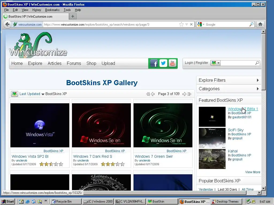Viewport: 274px width, 205px height.
Task: Click the gallery home icon beside Last Updated
Action: point(14,94)
